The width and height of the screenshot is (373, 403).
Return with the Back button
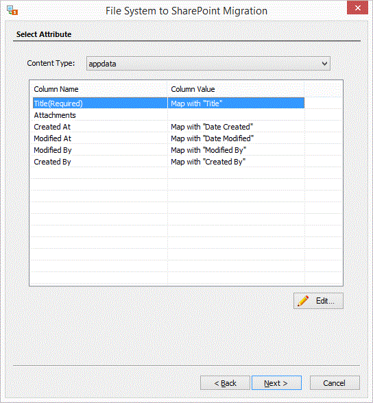point(225,383)
